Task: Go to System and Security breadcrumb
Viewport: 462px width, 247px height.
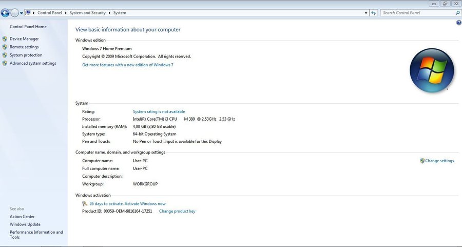Action: coord(88,13)
